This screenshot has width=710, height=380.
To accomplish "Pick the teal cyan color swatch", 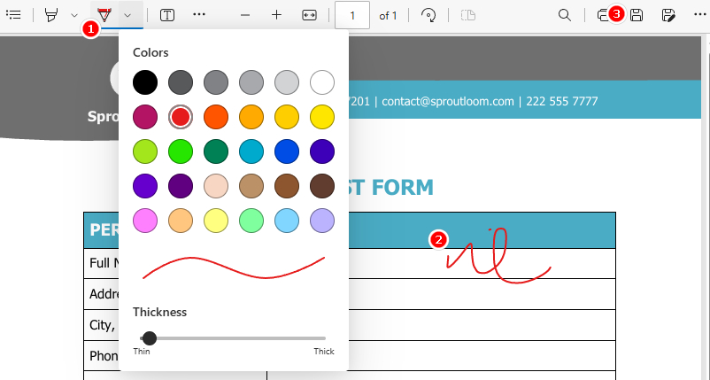I will tap(251, 151).
